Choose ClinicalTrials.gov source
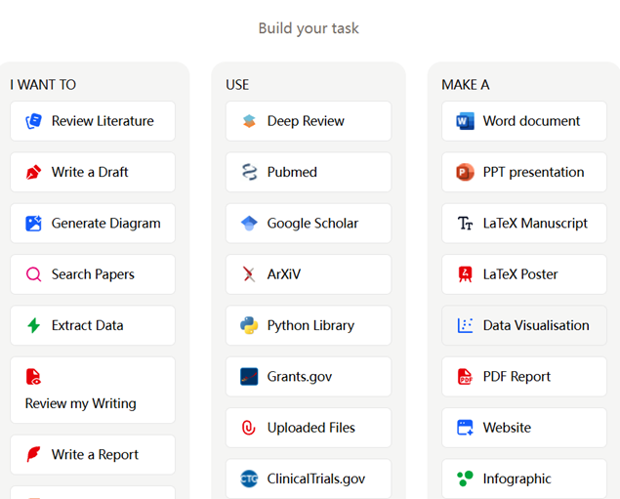The height and width of the screenshot is (499, 620). click(308, 478)
